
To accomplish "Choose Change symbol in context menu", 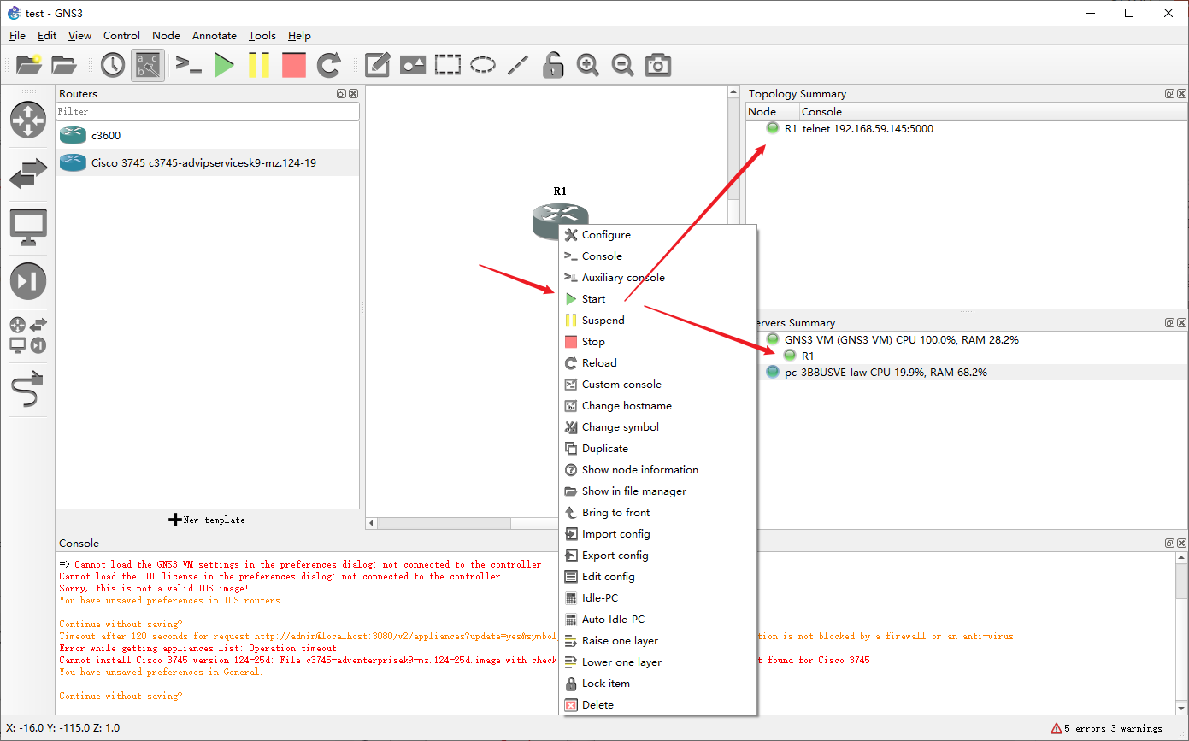I will (x=657, y=427).
